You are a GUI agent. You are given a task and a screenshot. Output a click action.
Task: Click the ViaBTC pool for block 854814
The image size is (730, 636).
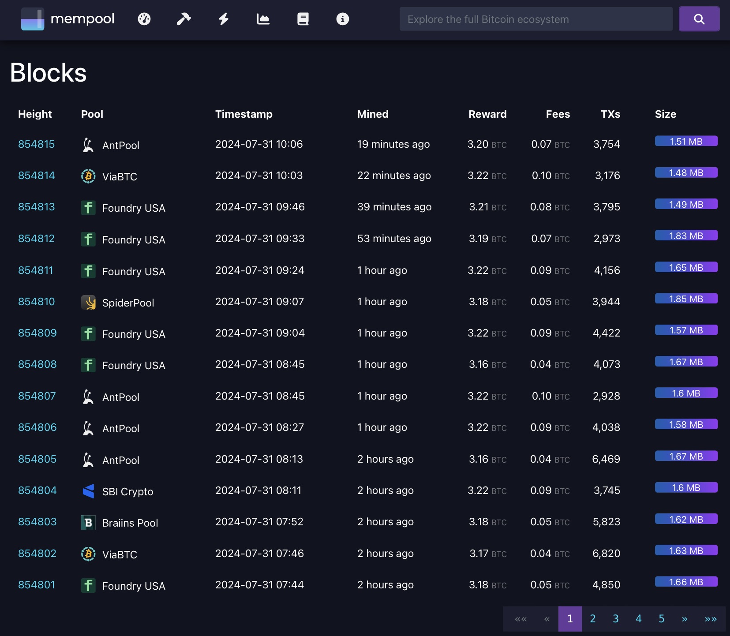pos(119,176)
